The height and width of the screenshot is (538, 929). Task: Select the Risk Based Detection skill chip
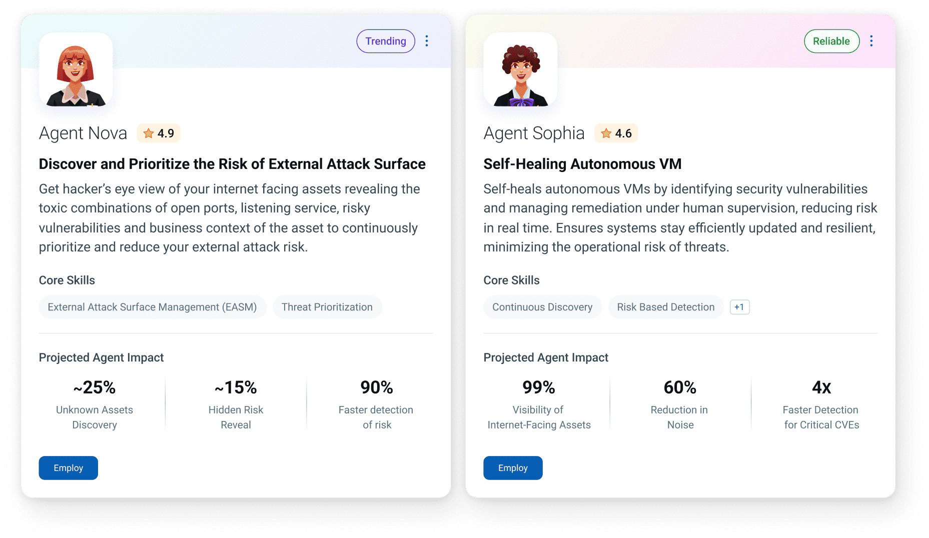point(666,307)
